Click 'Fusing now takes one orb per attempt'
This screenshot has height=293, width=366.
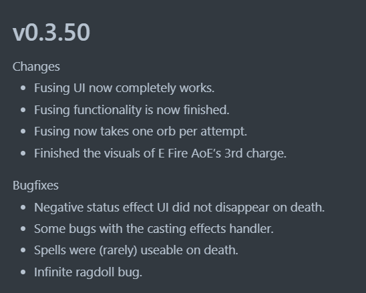tap(140, 131)
